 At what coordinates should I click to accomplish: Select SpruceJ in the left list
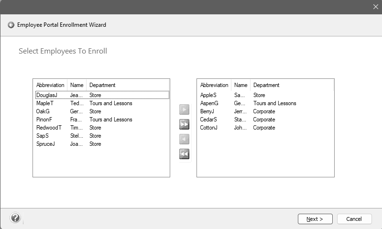click(x=45, y=144)
